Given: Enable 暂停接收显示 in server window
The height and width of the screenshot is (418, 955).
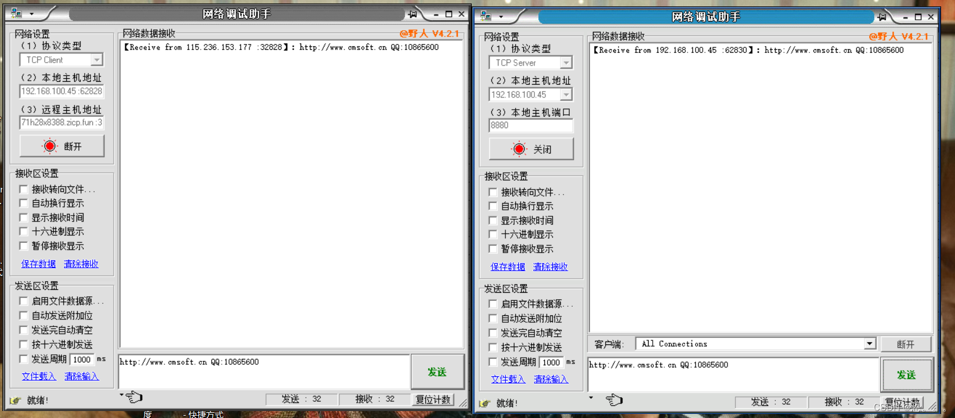Looking at the screenshot, I should [x=493, y=249].
